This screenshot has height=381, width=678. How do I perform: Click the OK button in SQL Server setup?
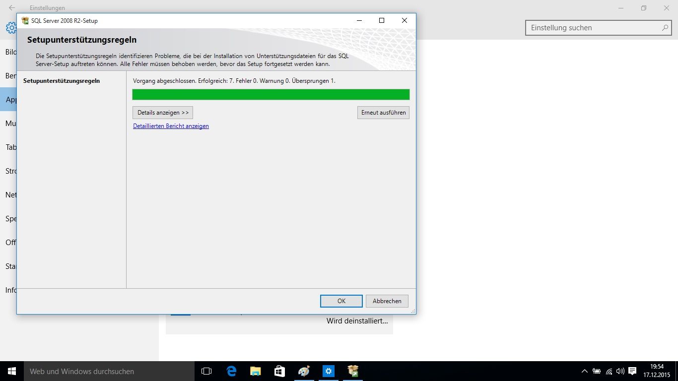(x=341, y=301)
